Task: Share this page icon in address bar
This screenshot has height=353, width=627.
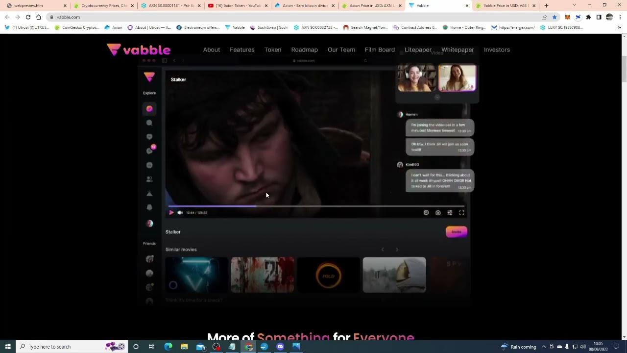Action: point(544,17)
